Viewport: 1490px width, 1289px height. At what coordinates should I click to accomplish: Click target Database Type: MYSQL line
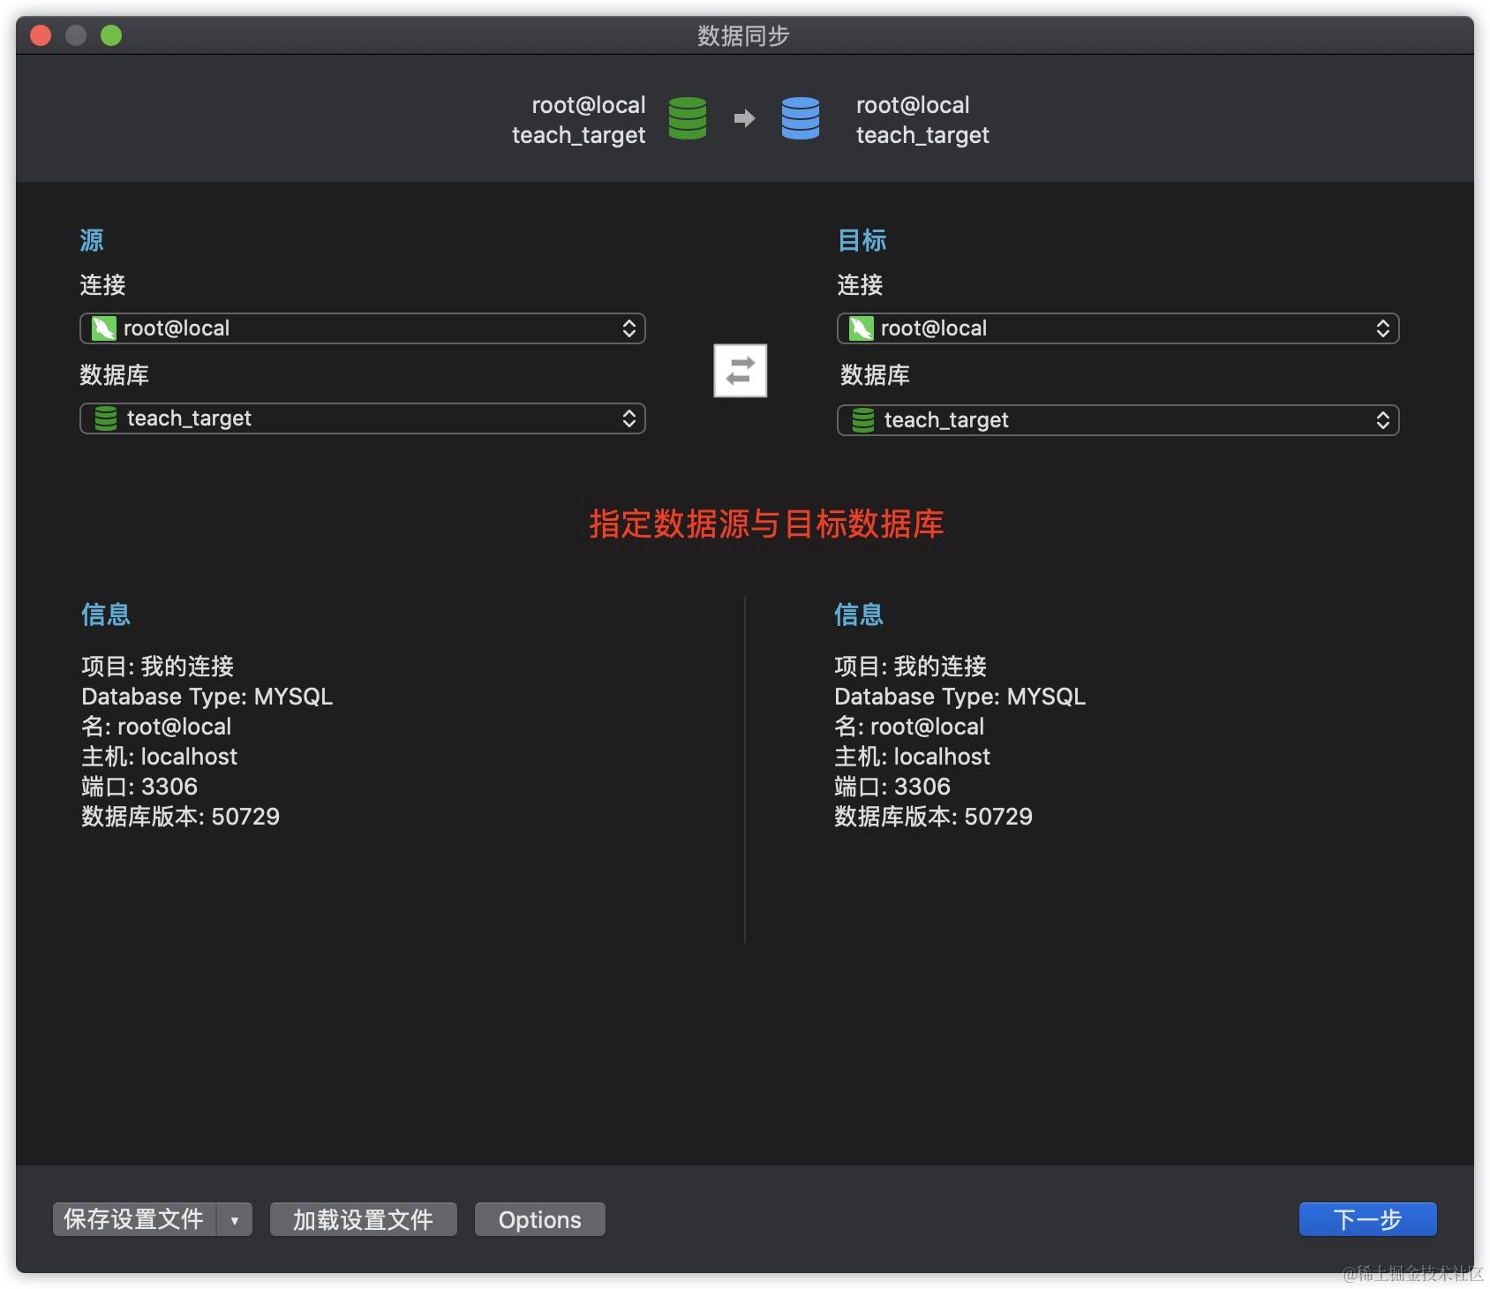pos(960,697)
